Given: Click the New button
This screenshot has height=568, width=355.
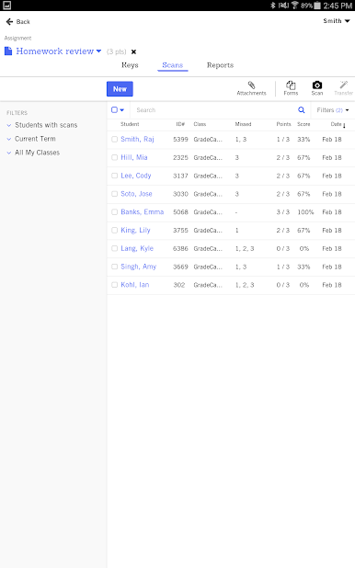Looking at the screenshot, I should [120, 89].
